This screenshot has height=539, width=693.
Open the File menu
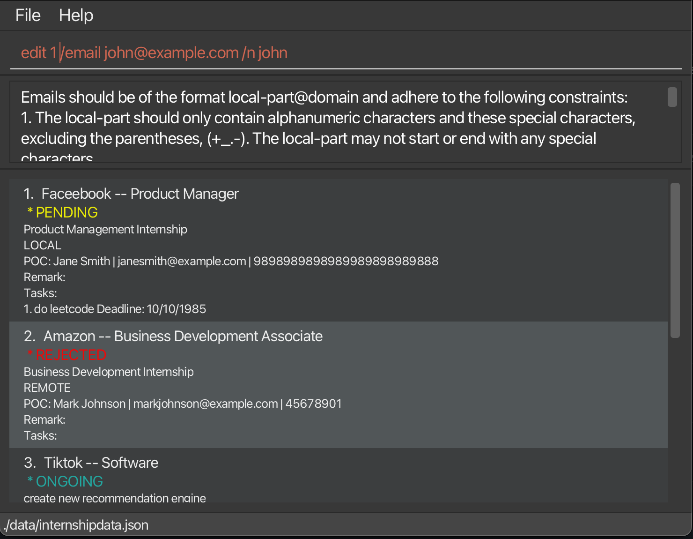tap(28, 15)
